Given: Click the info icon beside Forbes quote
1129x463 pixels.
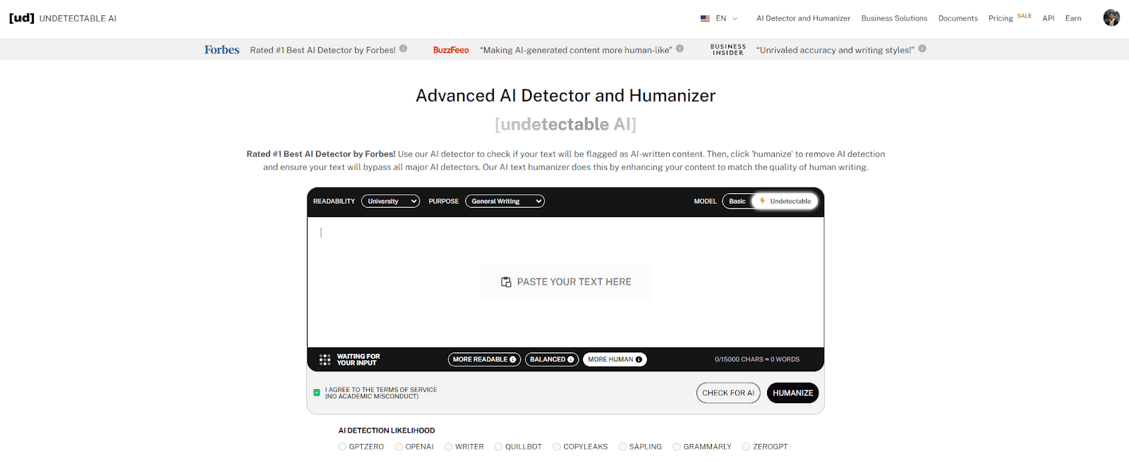Looking at the screenshot, I should tap(404, 49).
